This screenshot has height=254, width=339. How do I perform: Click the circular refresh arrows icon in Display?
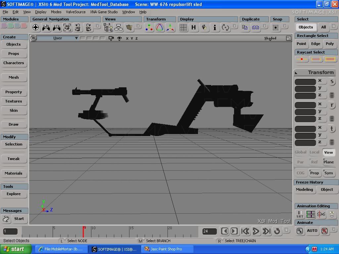pos(225,27)
